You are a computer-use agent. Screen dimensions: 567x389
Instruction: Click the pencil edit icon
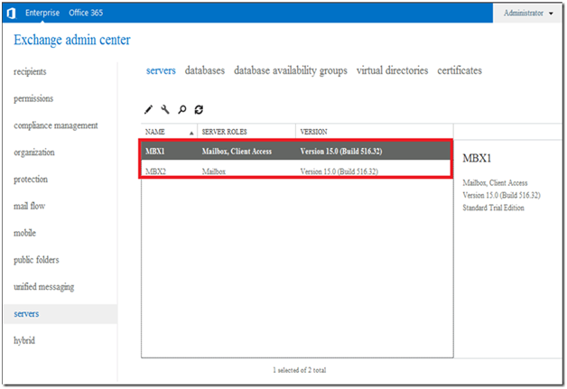pyautogui.click(x=148, y=109)
